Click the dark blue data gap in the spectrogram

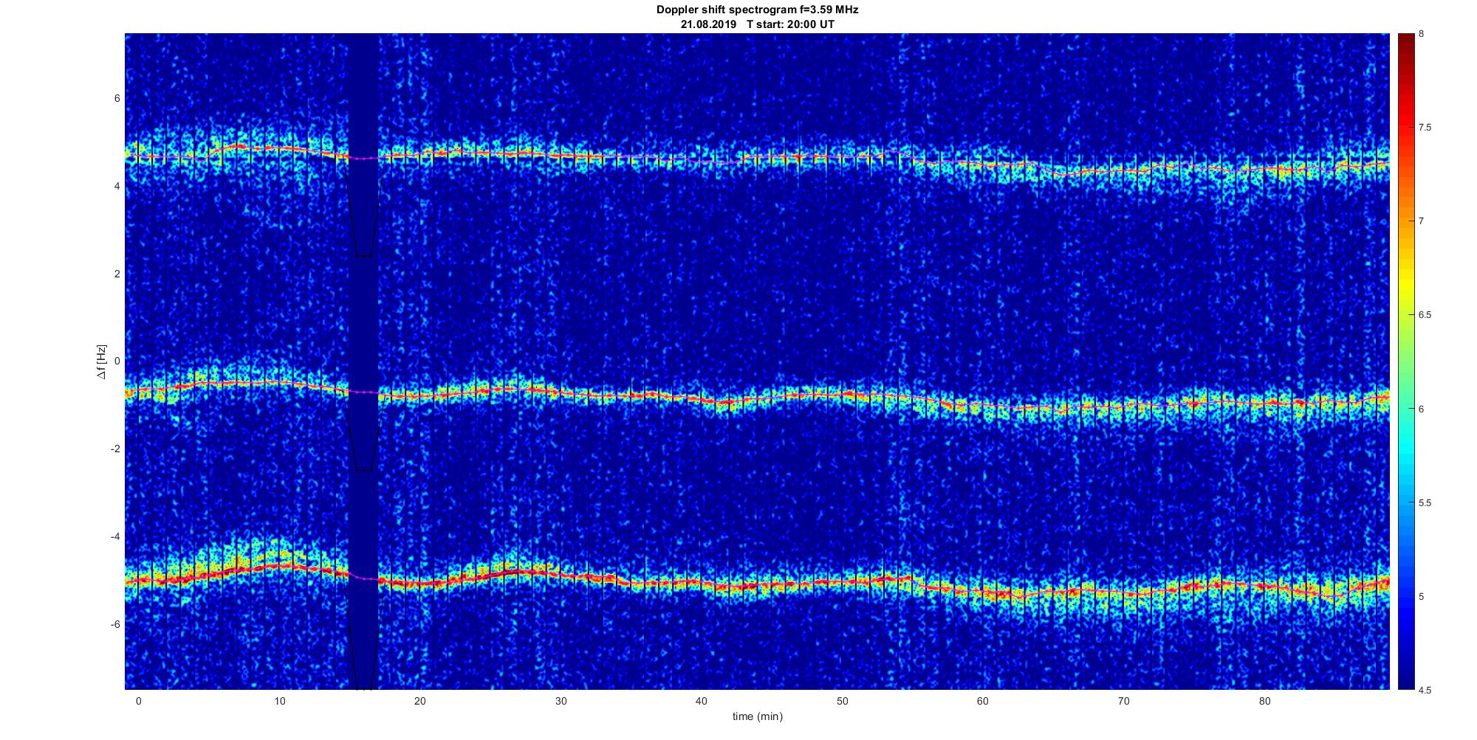363,362
